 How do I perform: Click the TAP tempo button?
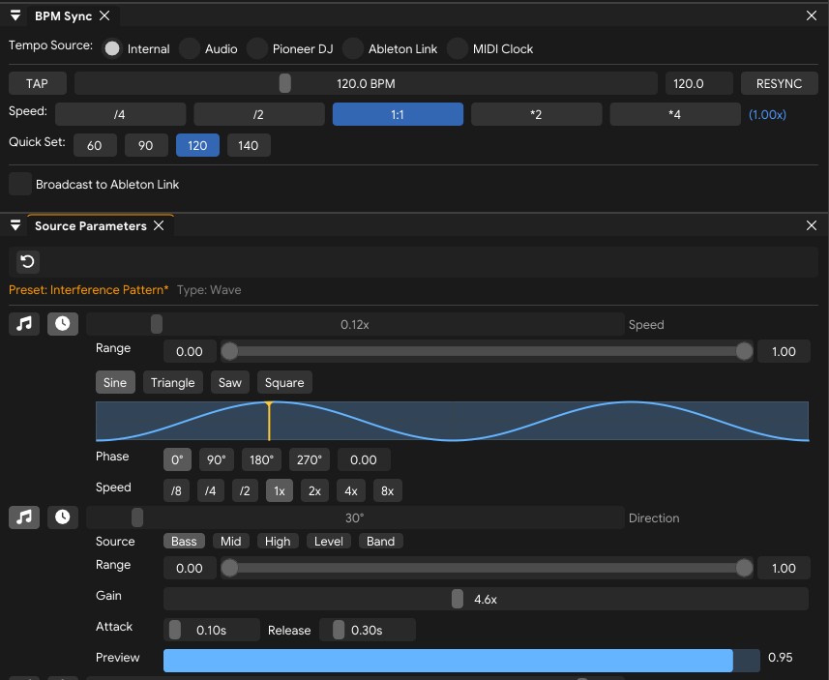[x=38, y=83]
